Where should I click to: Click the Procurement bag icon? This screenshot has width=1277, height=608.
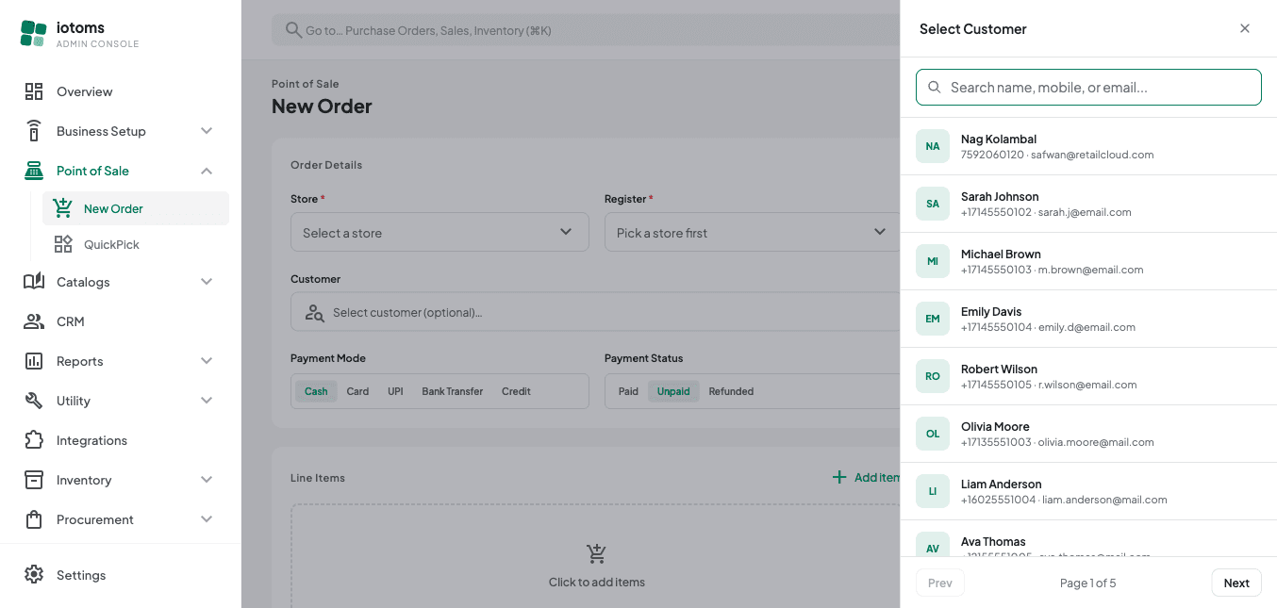tap(34, 519)
